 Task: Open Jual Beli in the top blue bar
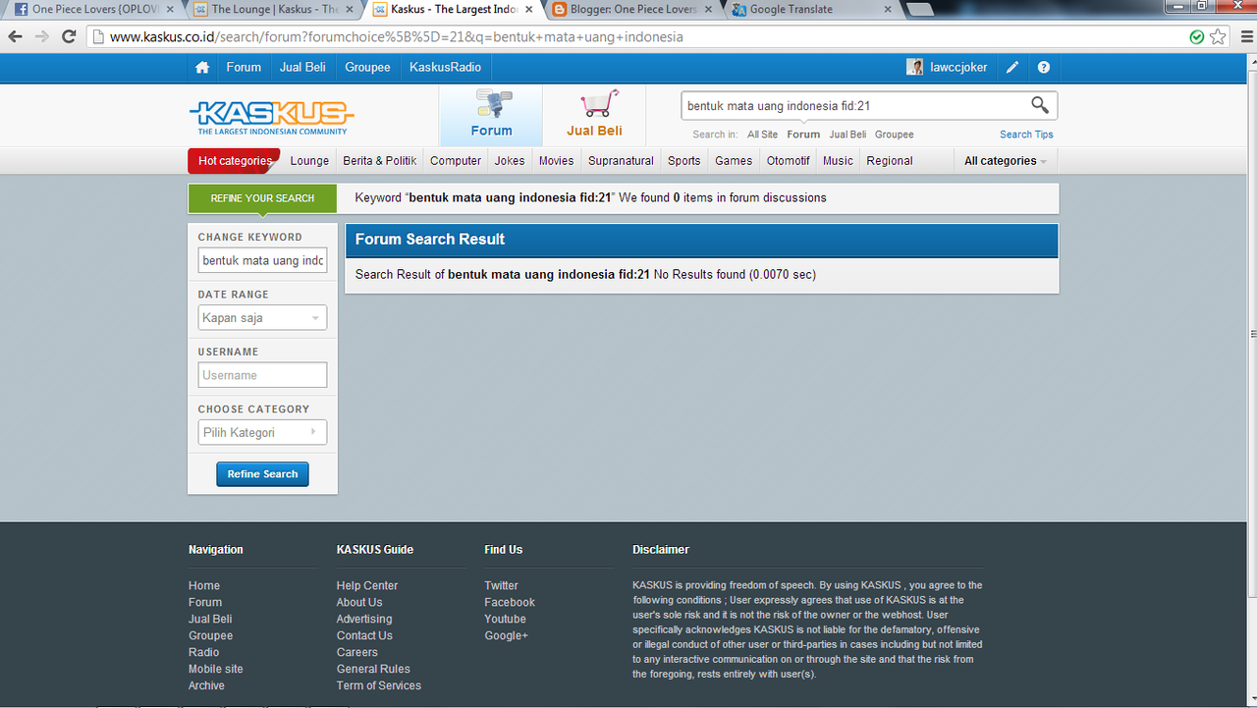302,68
